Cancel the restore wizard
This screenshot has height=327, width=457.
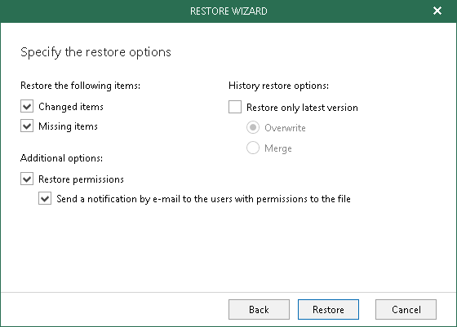406,309
